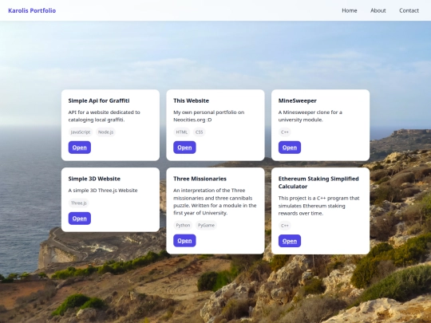Click the 'Three Missionaries' card title
This screenshot has height=323, width=431.
tap(200, 179)
